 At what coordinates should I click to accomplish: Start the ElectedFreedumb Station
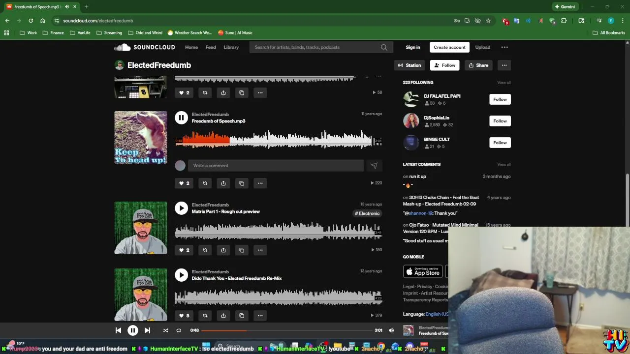click(409, 65)
